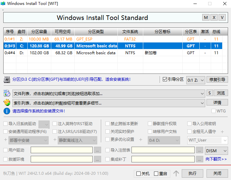231x180 pixels.
Task: Open the 部署中安装 dropdown
Action: pos(28,140)
